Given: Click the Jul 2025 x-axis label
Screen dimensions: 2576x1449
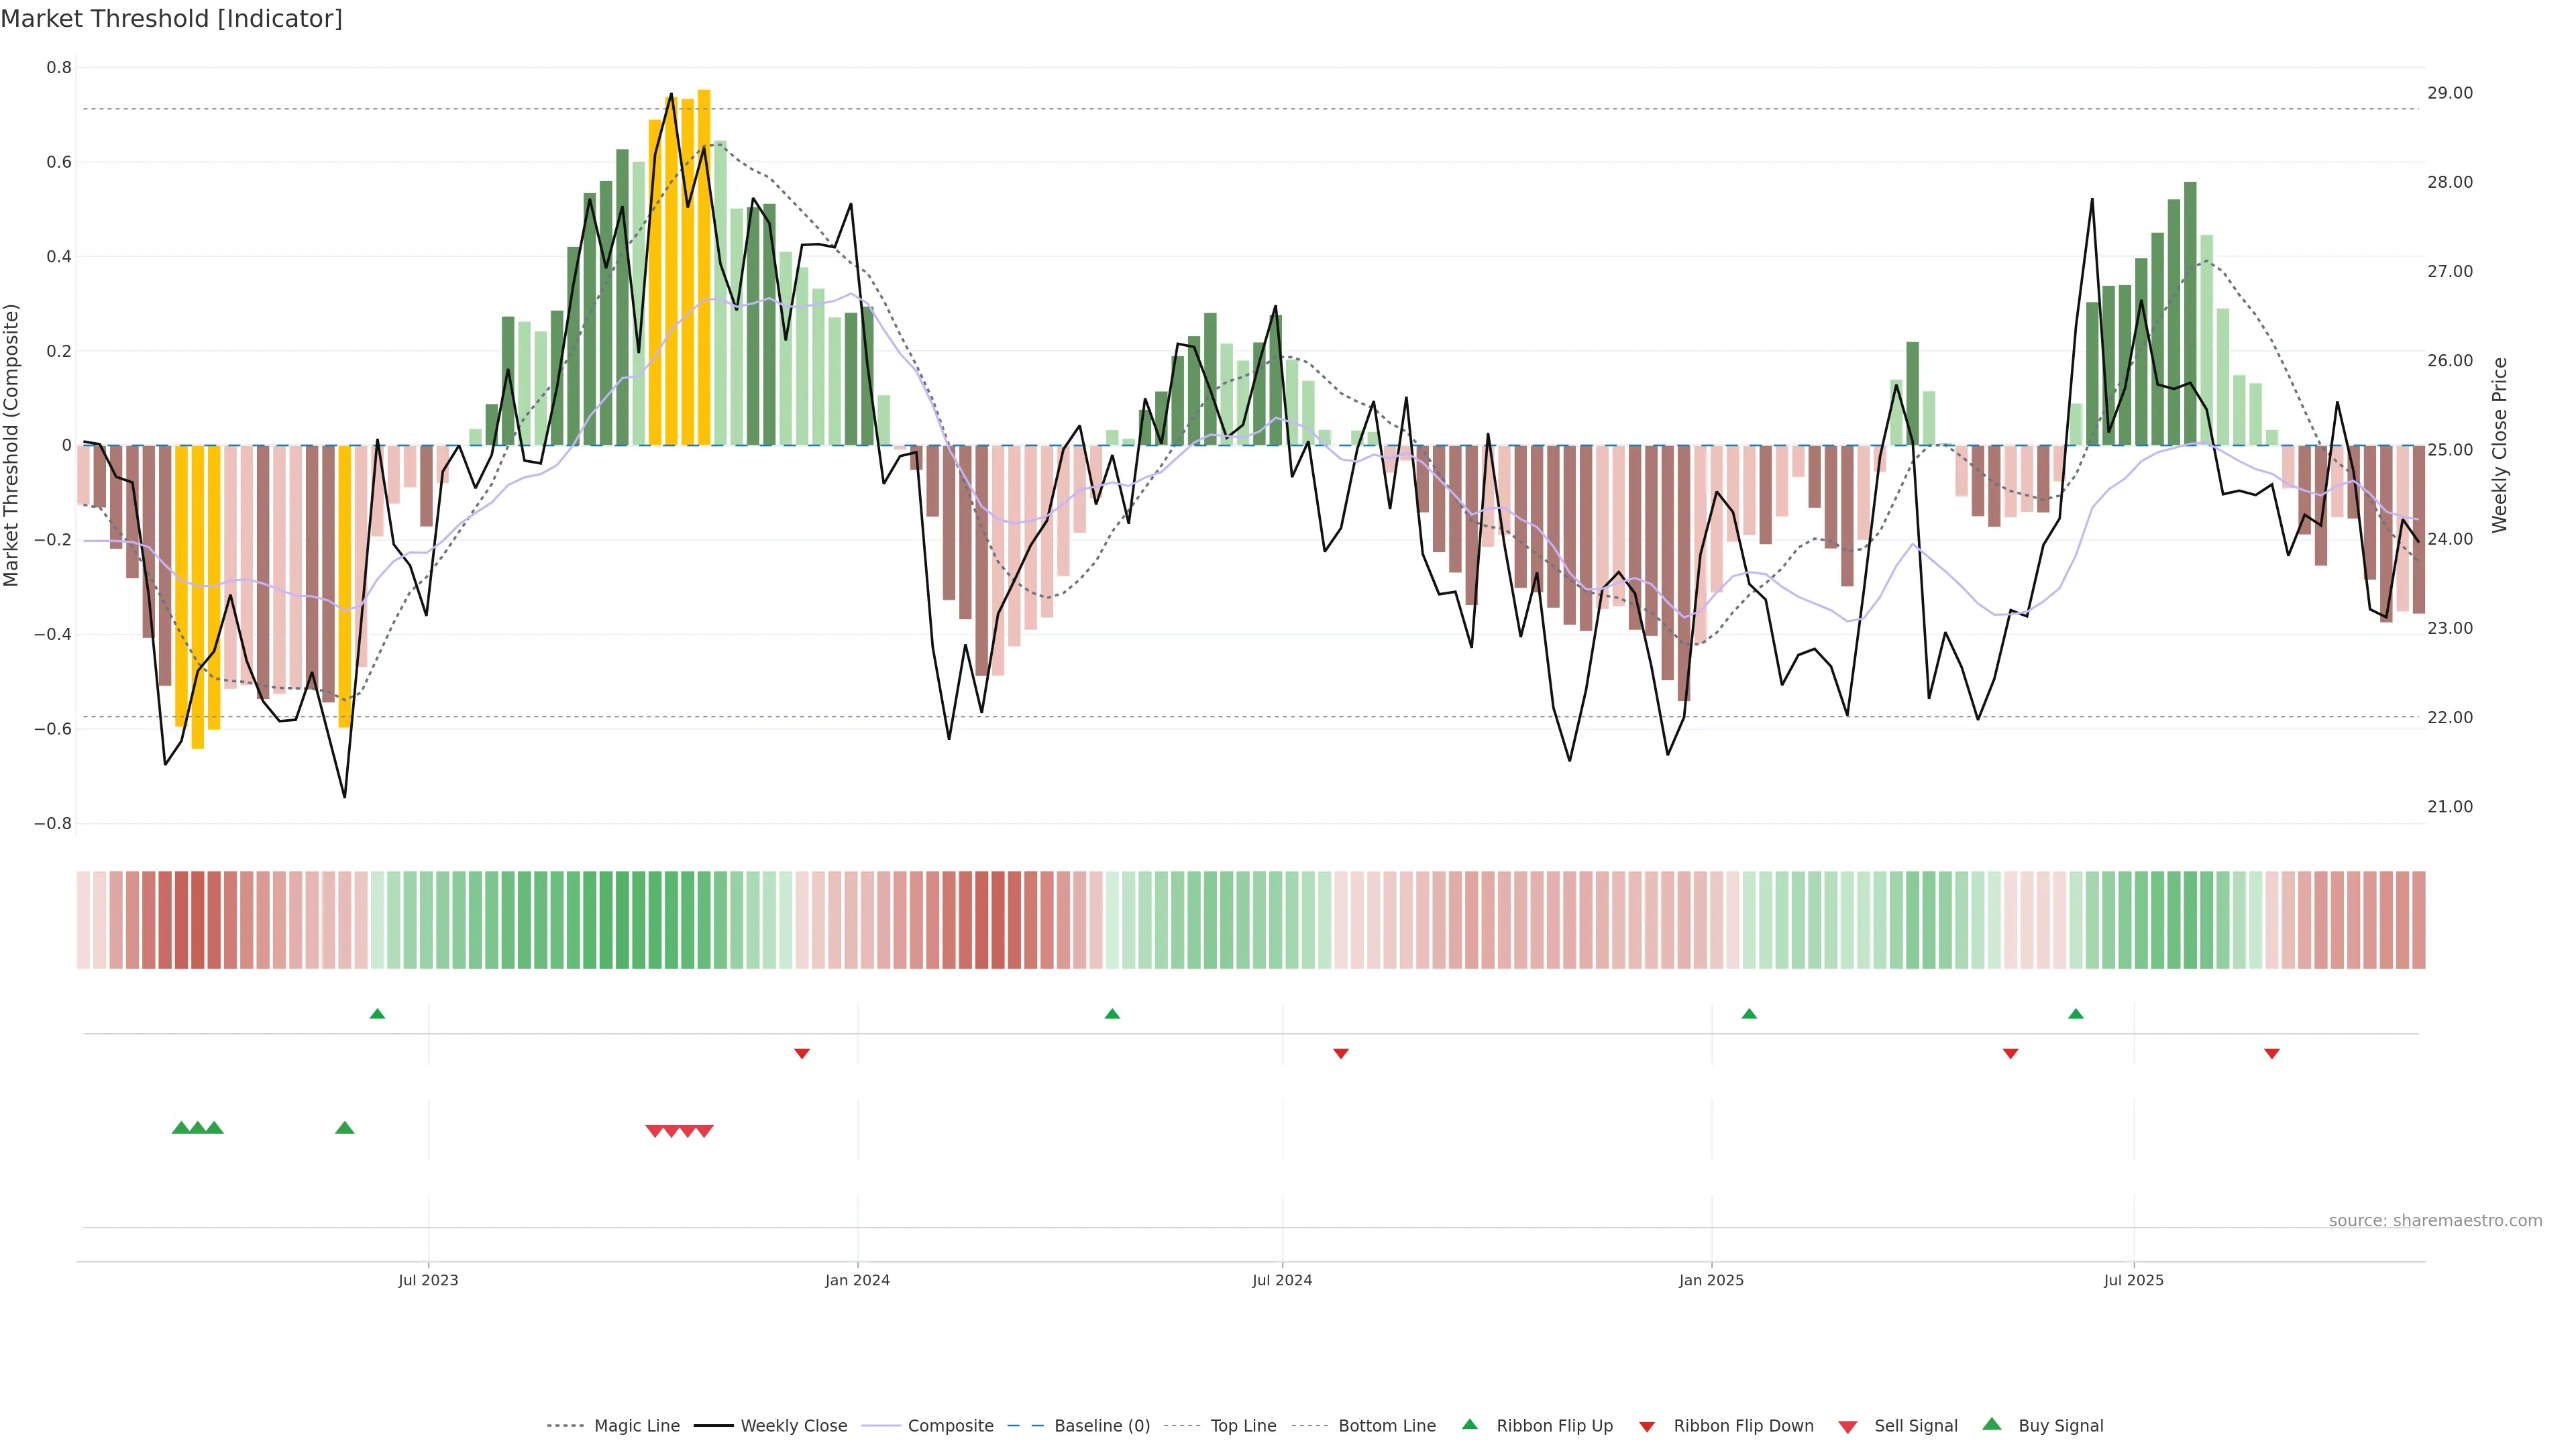Looking at the screenshot, I should coord(2133,1280).
